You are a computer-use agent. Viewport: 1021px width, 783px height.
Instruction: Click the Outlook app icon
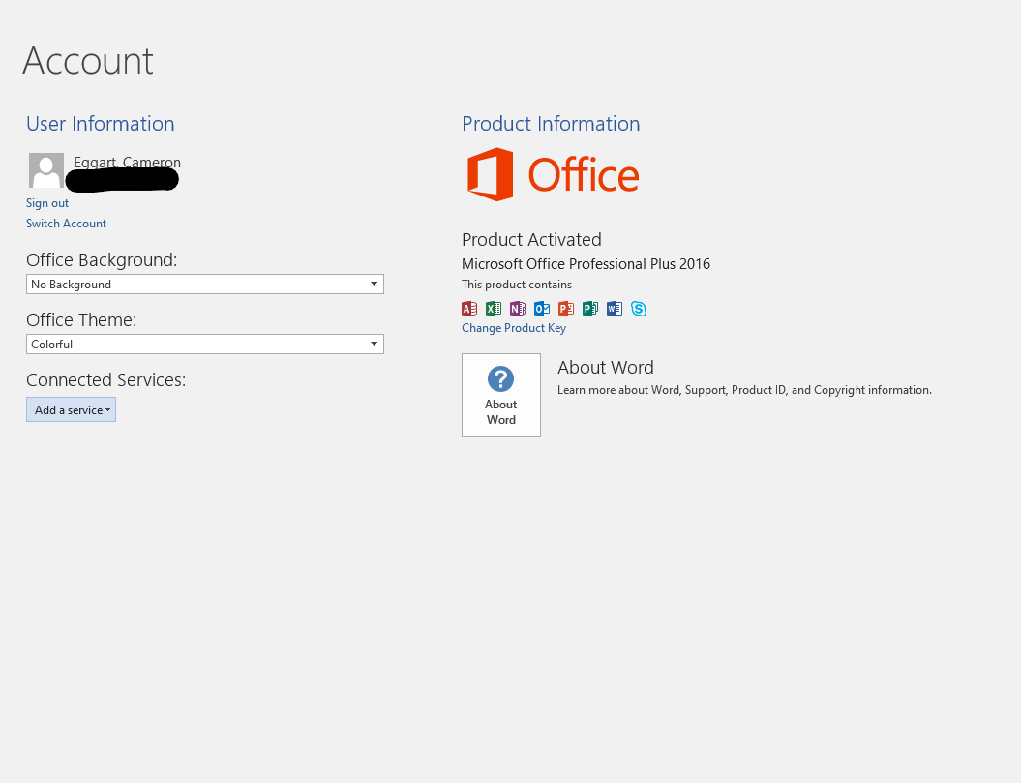pyautogui.click(x=542, y=309)
